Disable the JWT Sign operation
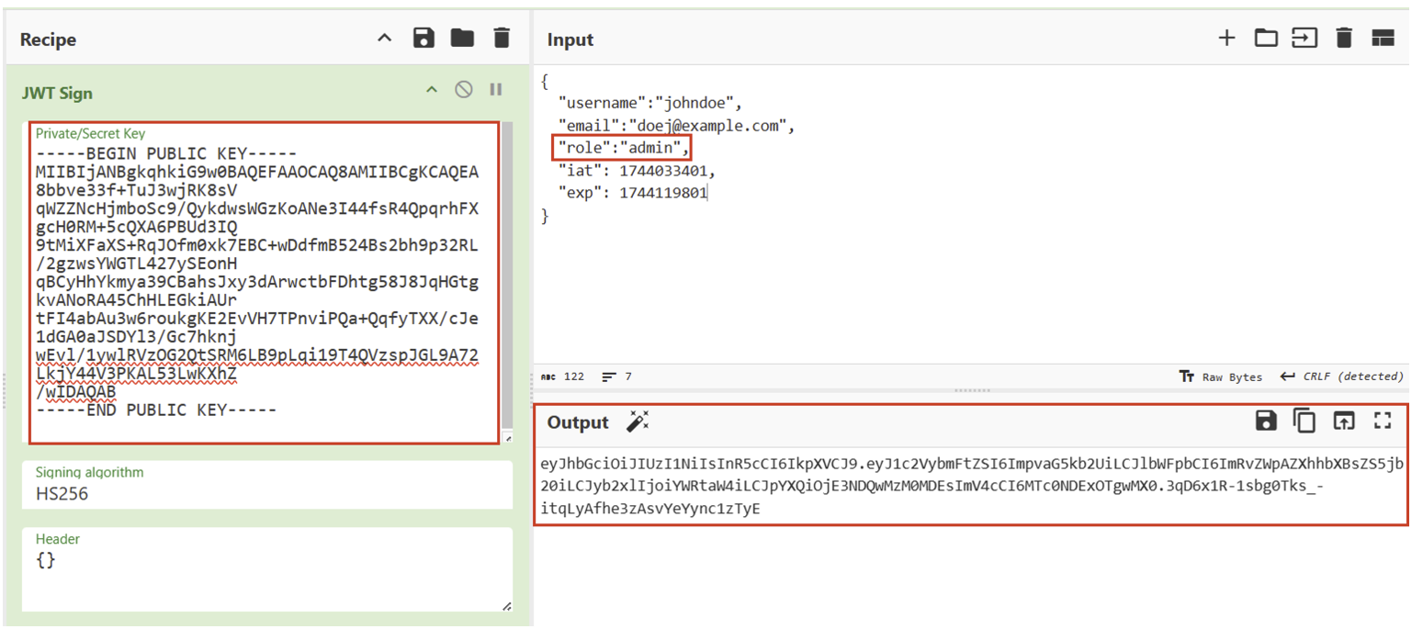The image size is (1423, 629). click(464, 89)
